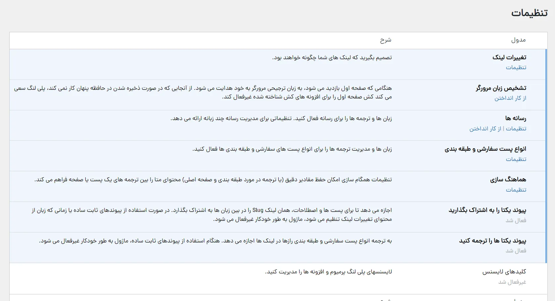This screenshot has height=301, width=555.
Task: Click the هماهنگ سازی module title
Action: [508, 179]
